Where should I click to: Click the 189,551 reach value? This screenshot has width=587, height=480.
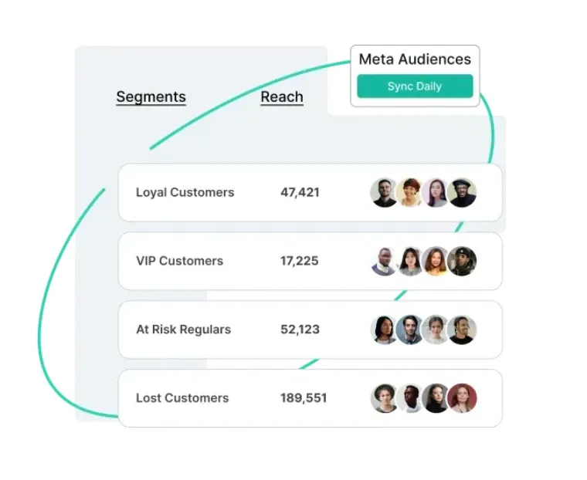(x=304, y=398)
